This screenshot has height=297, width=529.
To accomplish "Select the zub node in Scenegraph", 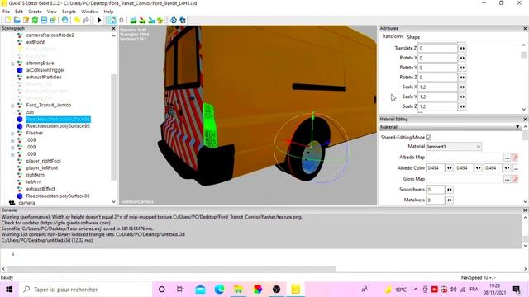I will [x=30, y=112].
